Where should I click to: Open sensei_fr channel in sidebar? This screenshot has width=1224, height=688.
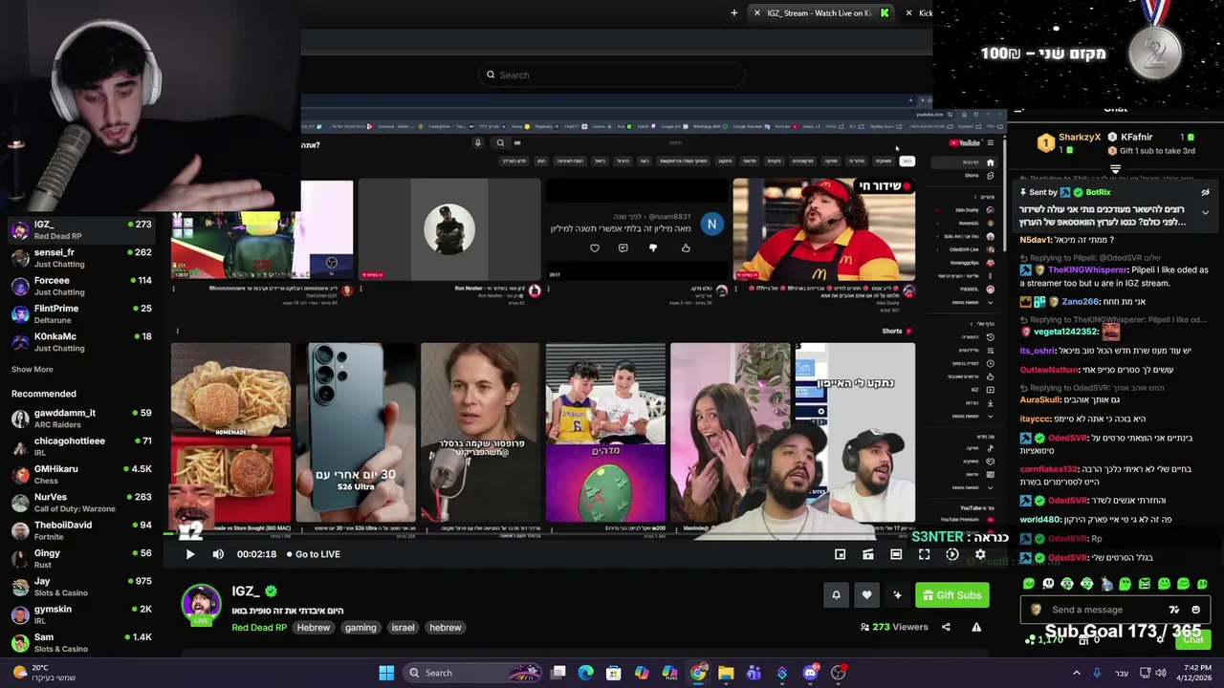80,258
